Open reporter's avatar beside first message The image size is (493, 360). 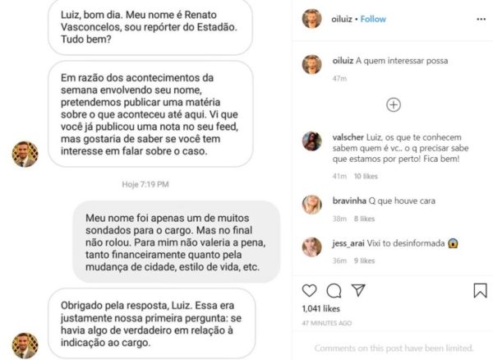pos(25,154)
